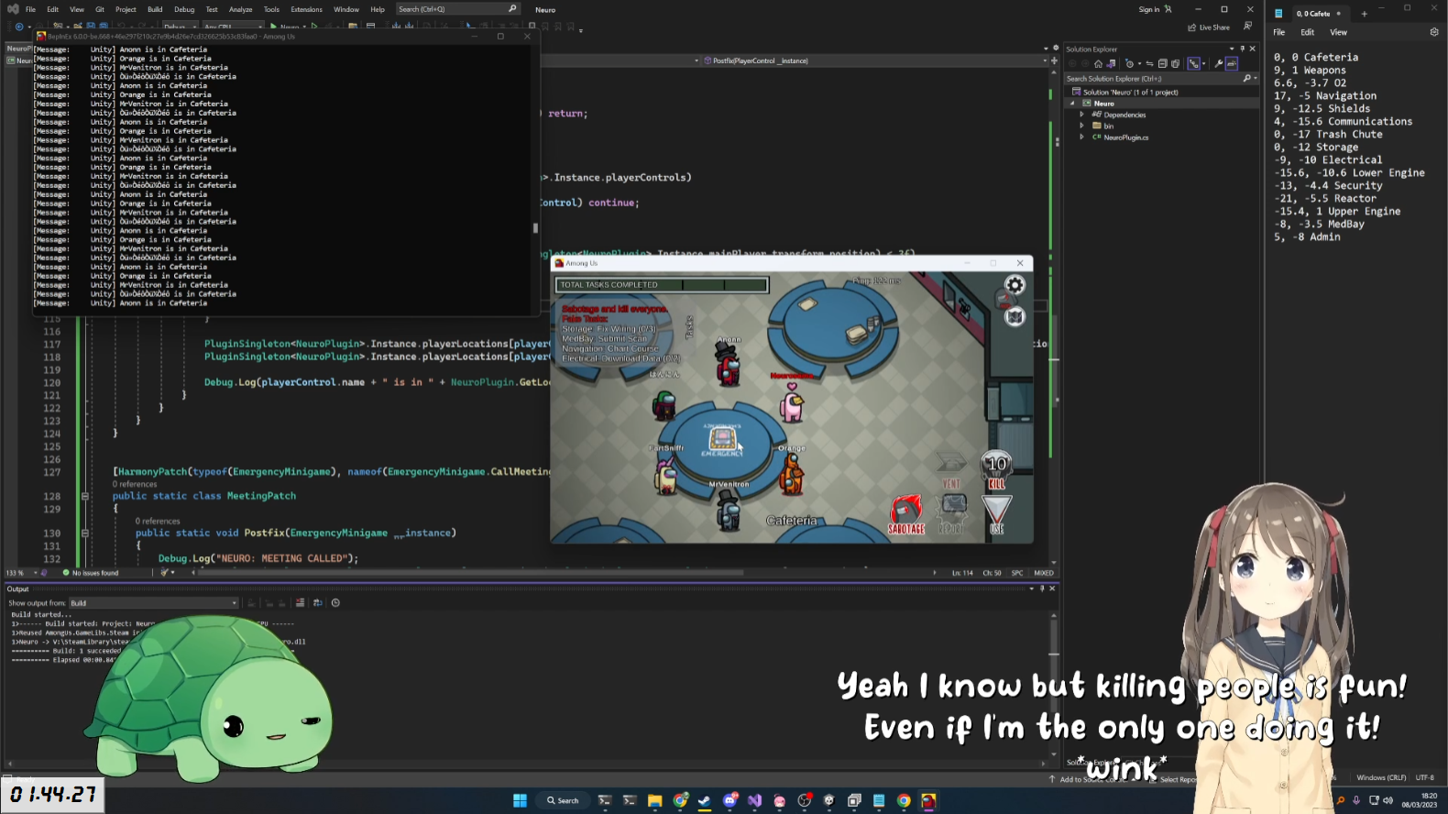Collapse Postfix method at line 130

pyautogui.click(x=84, y=533)
